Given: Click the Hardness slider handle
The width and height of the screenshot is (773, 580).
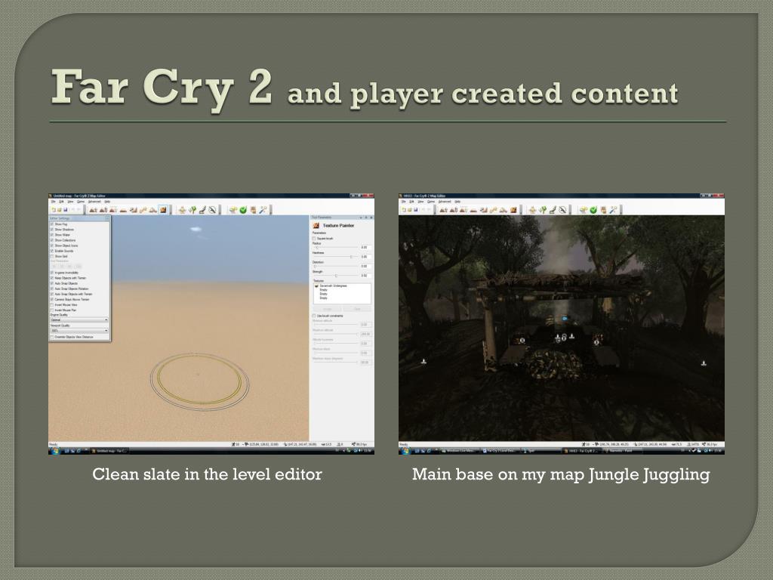Looking at the screenshot, I should (351, 257).
